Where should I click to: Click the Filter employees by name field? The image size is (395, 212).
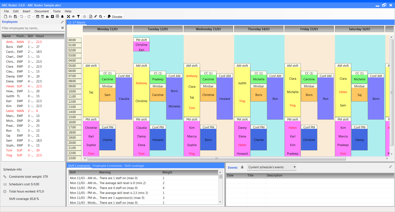click(x=28, y=28)
